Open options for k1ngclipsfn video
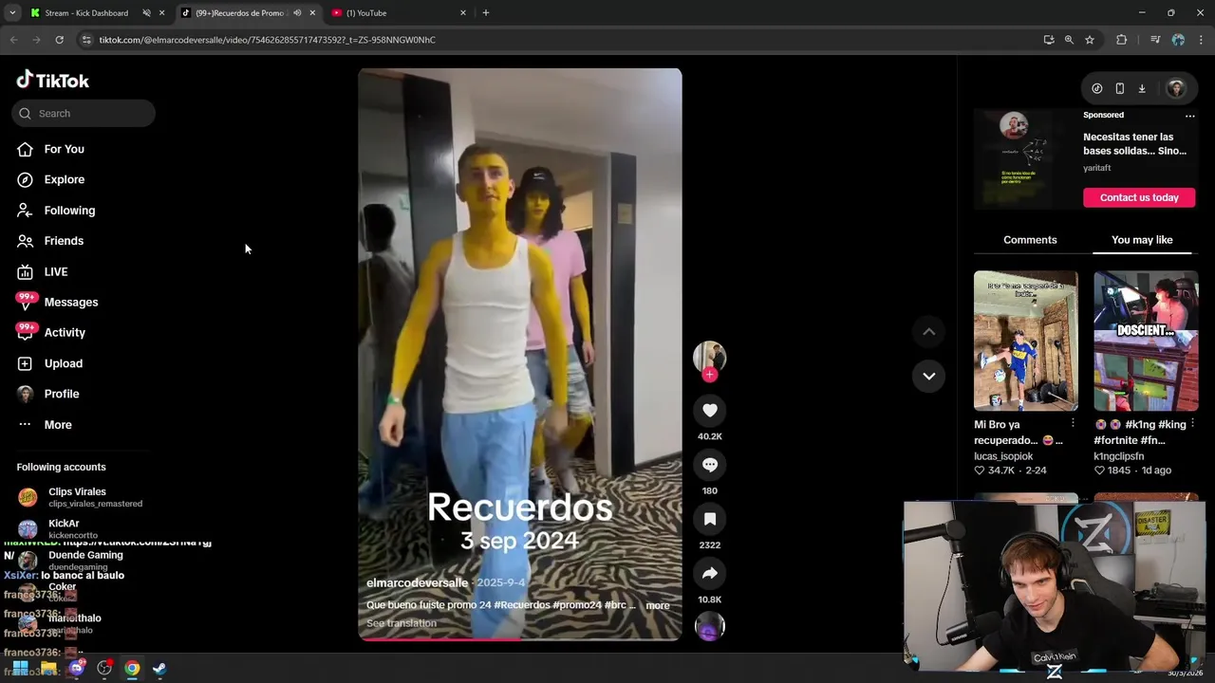The width and height of the screenshot is (1215, 683). [x=1192, y=423]
